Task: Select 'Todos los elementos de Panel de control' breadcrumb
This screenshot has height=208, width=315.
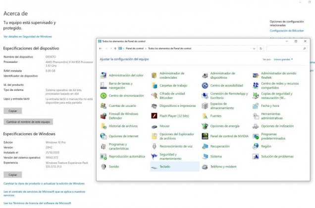Action: point(169,49)
